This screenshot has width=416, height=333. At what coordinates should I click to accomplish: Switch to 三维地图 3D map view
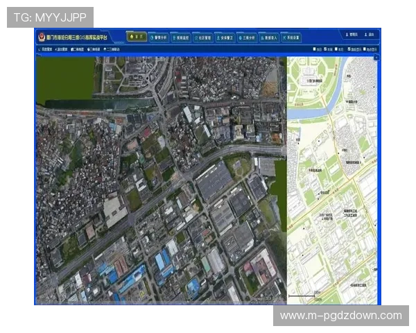point(95,50)
